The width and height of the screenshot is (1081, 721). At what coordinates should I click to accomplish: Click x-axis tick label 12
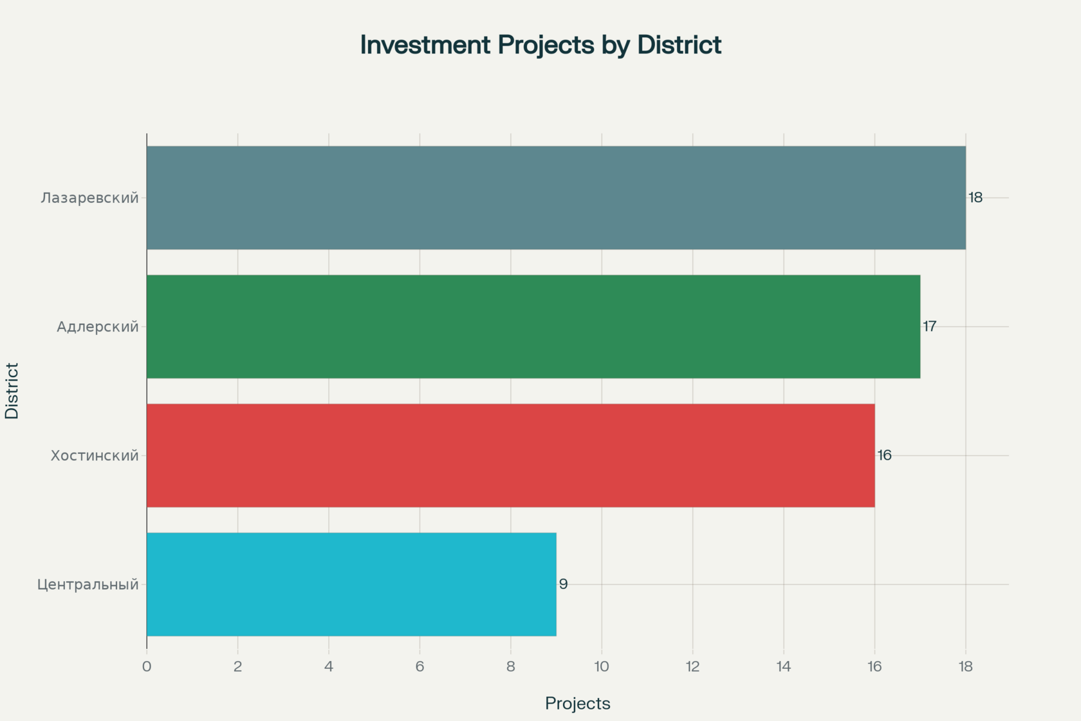tap(693, 666)
